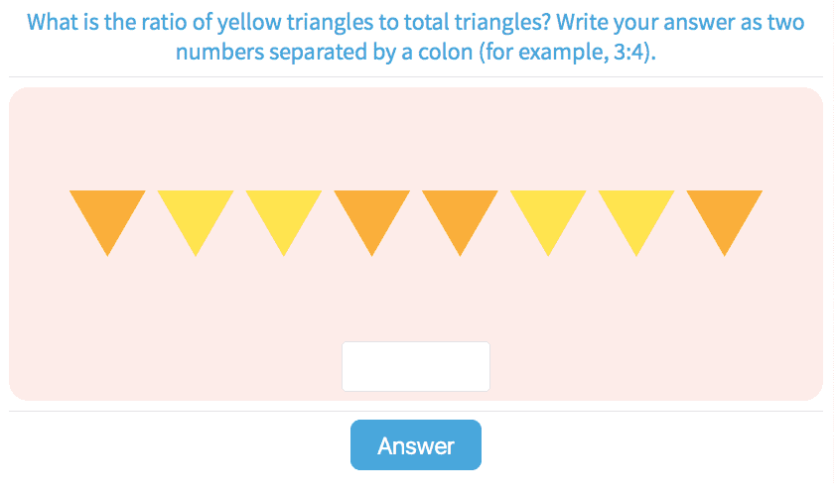Click the fifth triangle in the row
Screen dimensions: 834x497
coord(460,214)
